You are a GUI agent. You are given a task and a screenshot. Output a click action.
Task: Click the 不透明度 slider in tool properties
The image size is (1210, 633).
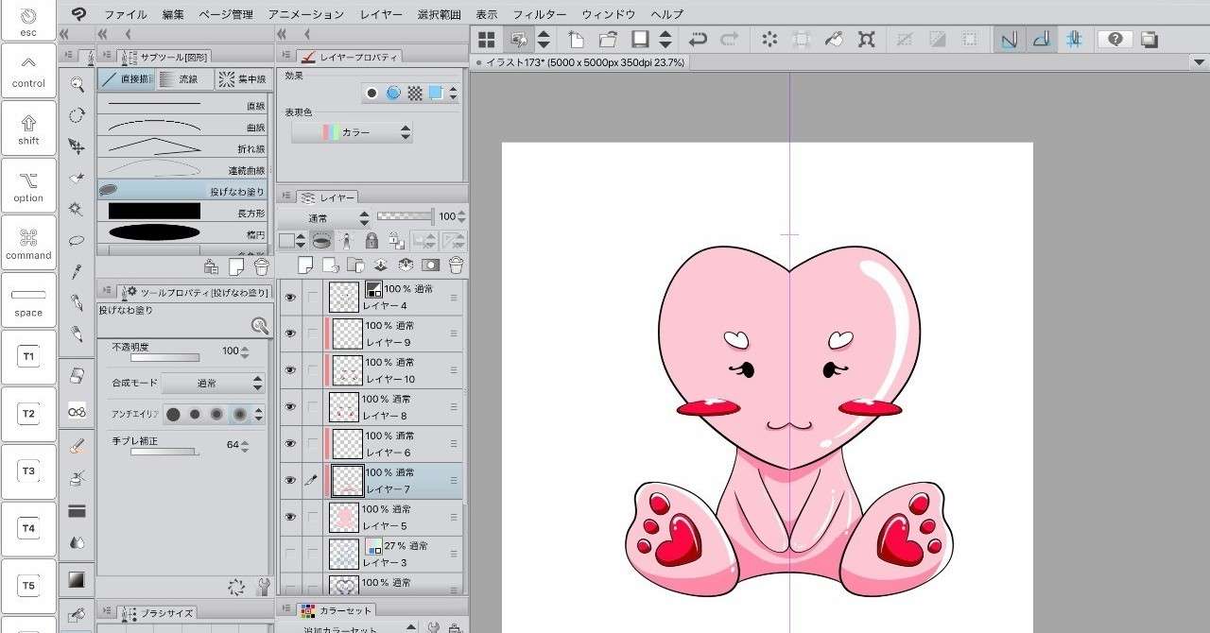coord(164,358)
